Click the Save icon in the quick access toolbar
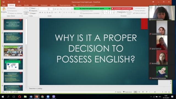The image size is (176, 99). [x=4, y=2]
